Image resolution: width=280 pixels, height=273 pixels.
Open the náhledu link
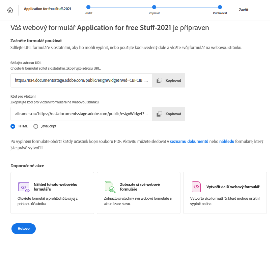(x=227, y=141)
